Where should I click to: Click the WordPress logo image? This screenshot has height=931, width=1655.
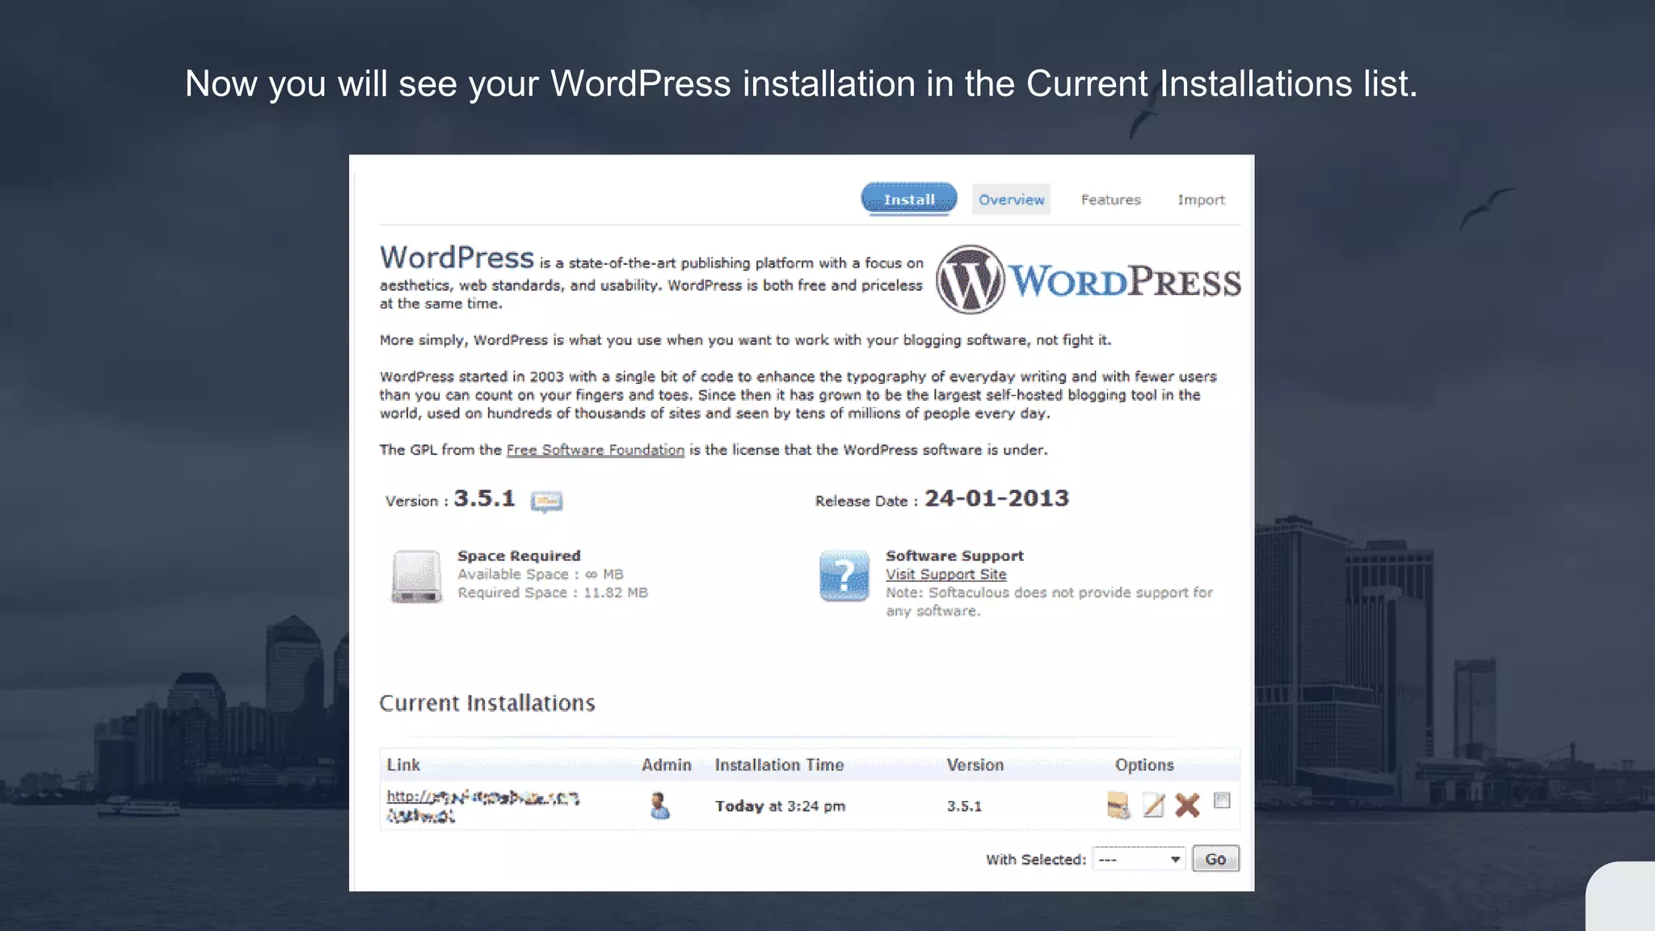tap(1089, 280)
